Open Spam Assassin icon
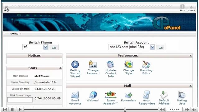This screenshot has width=199, height=112. pos(111,95)
